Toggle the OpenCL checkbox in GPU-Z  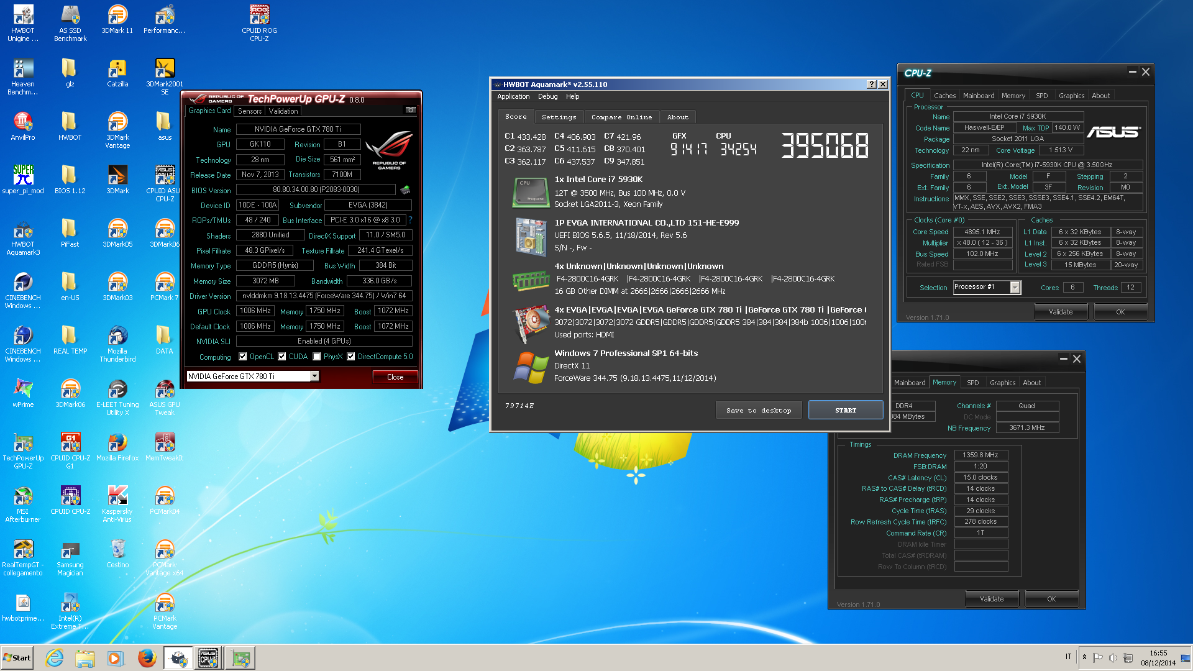click(x=243, y=357)
